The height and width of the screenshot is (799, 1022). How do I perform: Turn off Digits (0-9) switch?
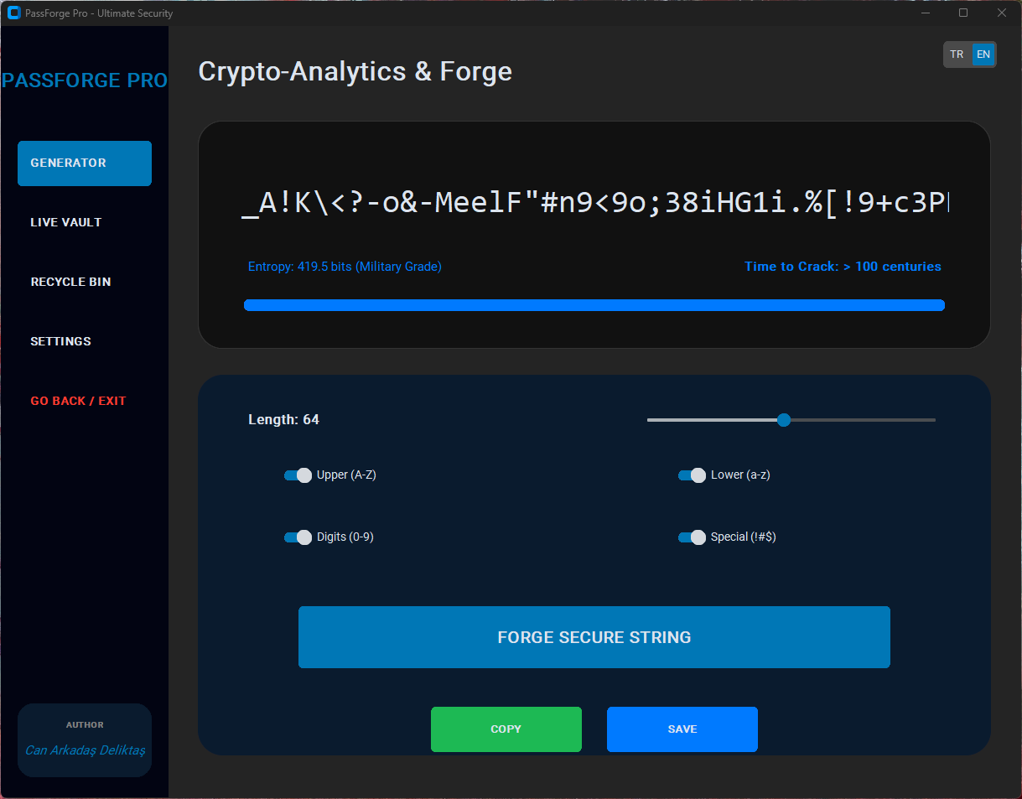pos(298,537)
